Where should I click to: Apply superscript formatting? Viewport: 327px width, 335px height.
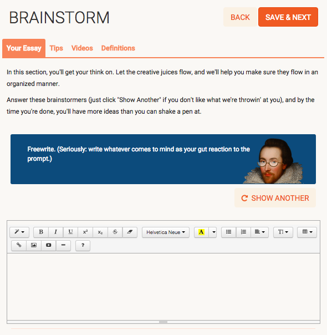[85, 232]
